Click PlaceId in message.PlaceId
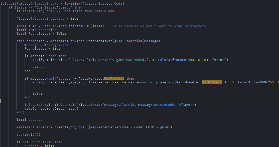 [127, 105]
